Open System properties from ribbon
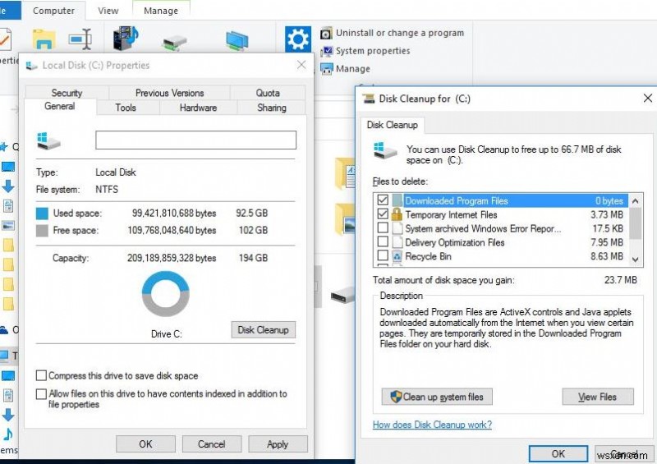This screenshot has height=464, width=657. tap(373, 51)
